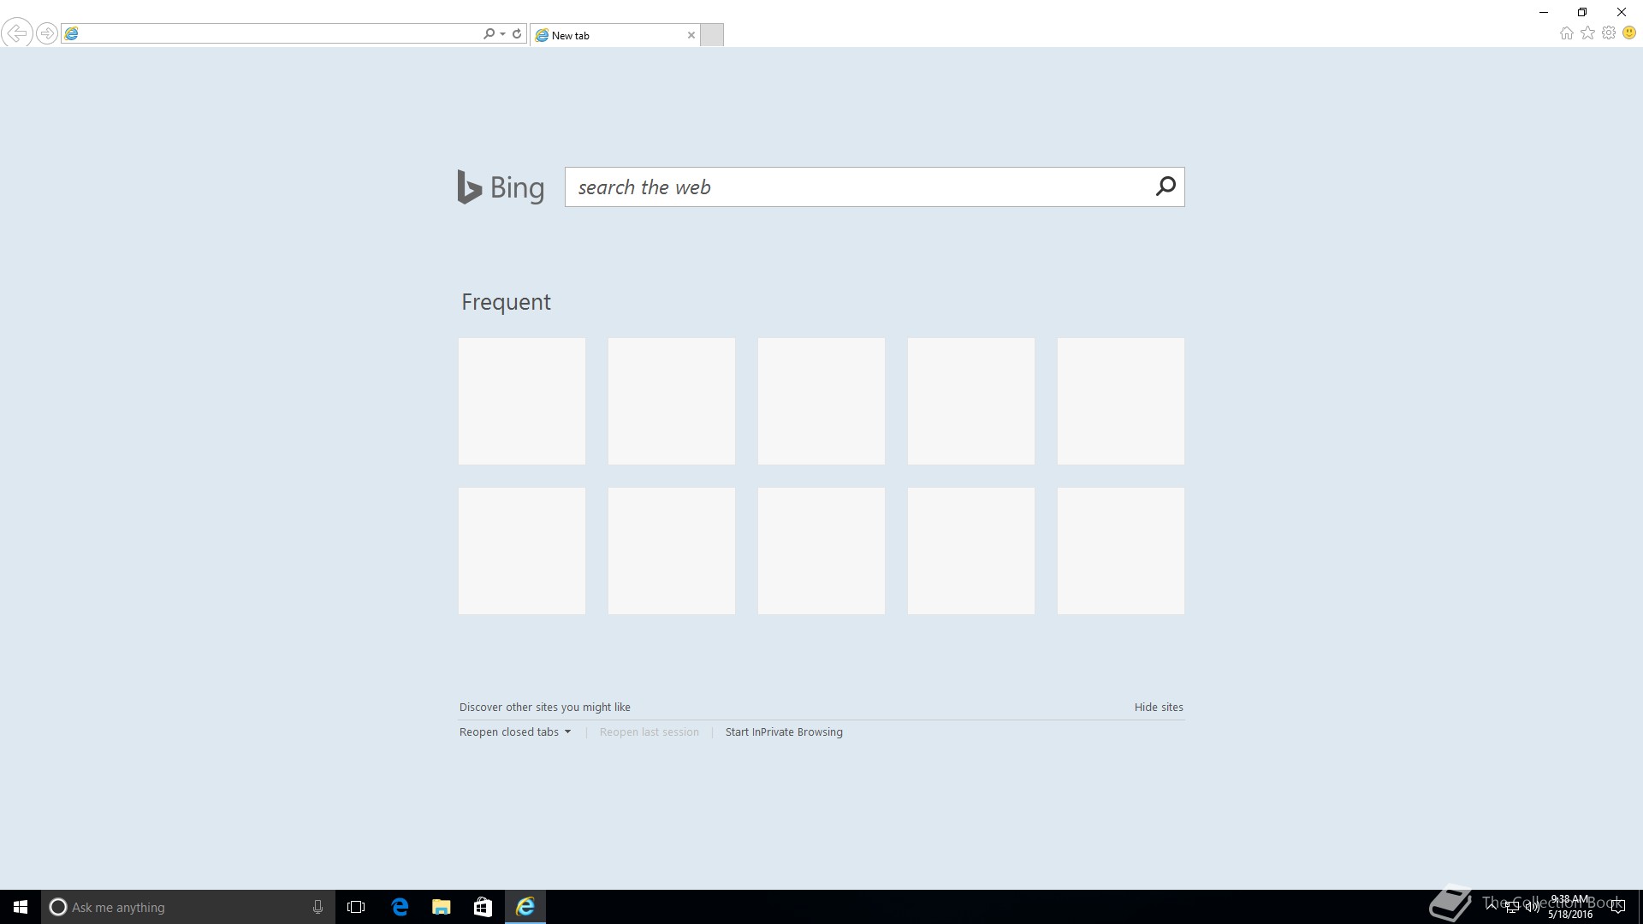The height and width of the screenshot is (924, 1643).
Task: Refresh the page with the reload icon
Action: click(517, 33)
